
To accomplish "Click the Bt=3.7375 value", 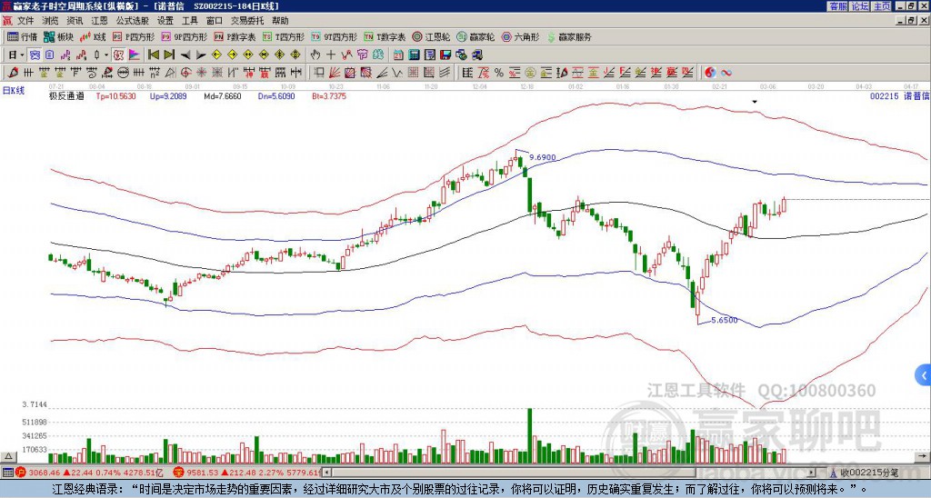I will pyautogui.click(x=329, y=96).
